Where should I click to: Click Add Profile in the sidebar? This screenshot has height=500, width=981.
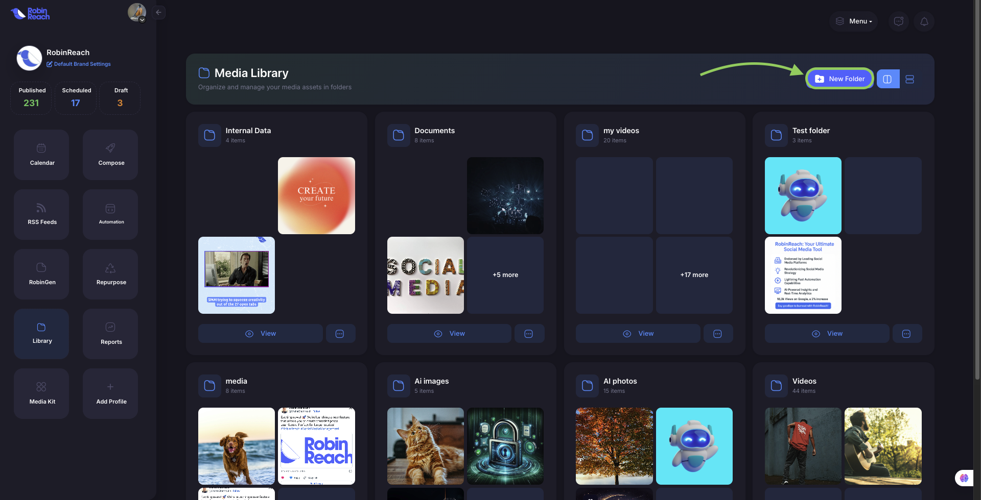click(x=110, y=393)
